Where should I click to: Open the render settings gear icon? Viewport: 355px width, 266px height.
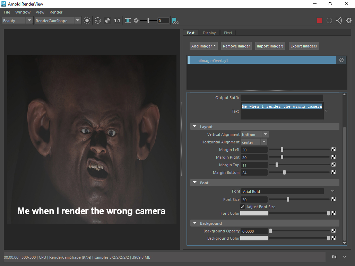348,20
